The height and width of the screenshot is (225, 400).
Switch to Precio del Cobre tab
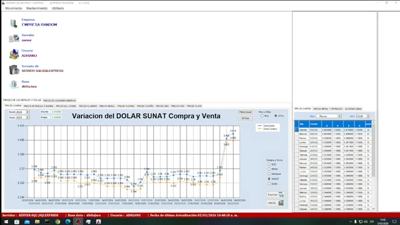[x=66, y=106]
